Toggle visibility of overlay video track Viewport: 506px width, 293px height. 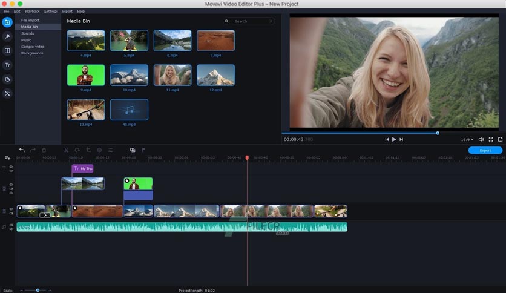11,185
